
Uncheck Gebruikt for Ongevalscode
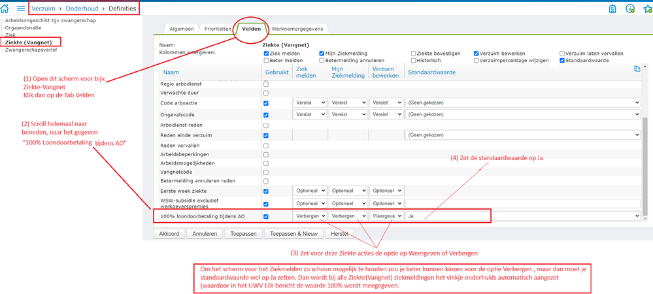266,115
